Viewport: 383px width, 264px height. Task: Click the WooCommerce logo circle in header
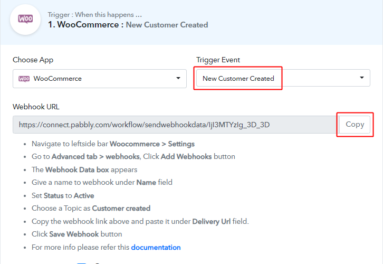tap(25, 20)
